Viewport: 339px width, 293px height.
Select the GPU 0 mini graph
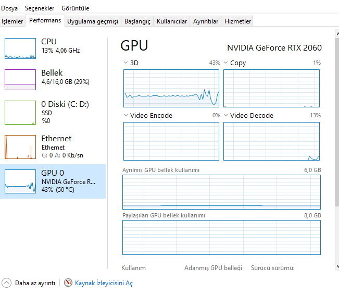(19, 181)
